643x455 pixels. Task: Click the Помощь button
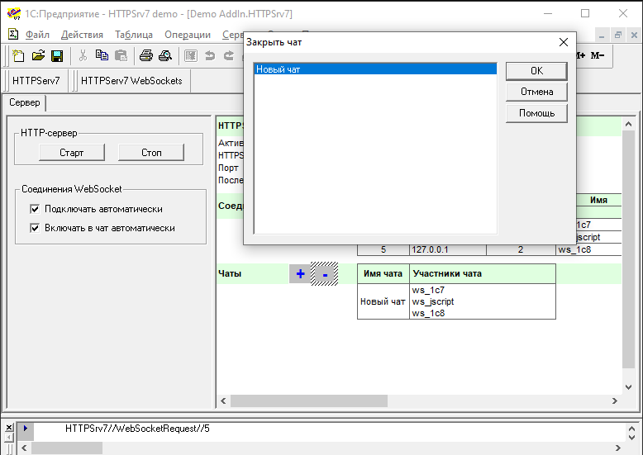(x=536, y=113)
